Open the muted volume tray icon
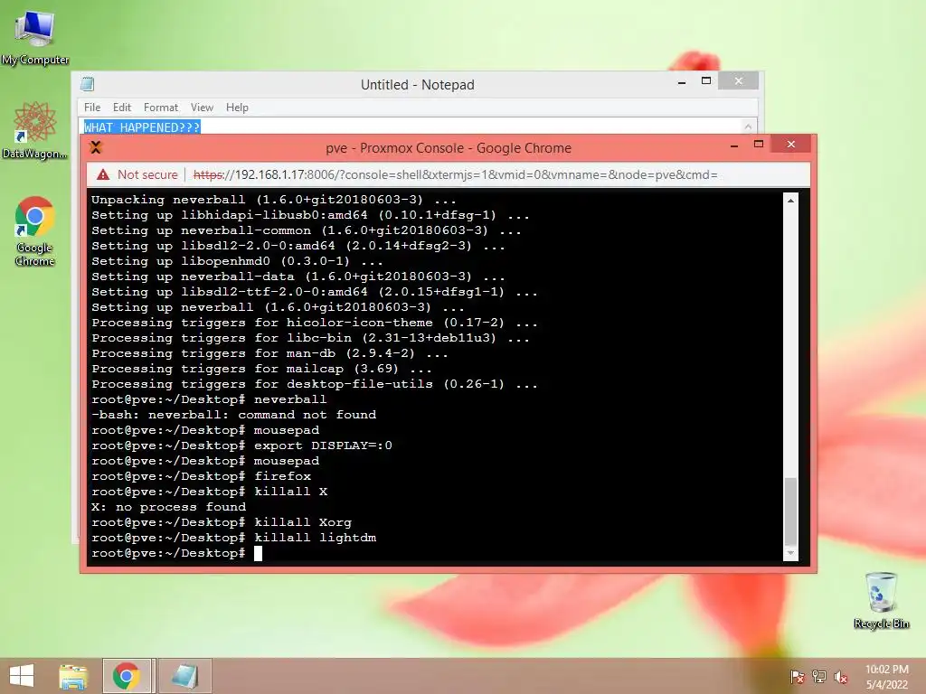The height and width of the screenshot is (694, 926). click(841, 676)
